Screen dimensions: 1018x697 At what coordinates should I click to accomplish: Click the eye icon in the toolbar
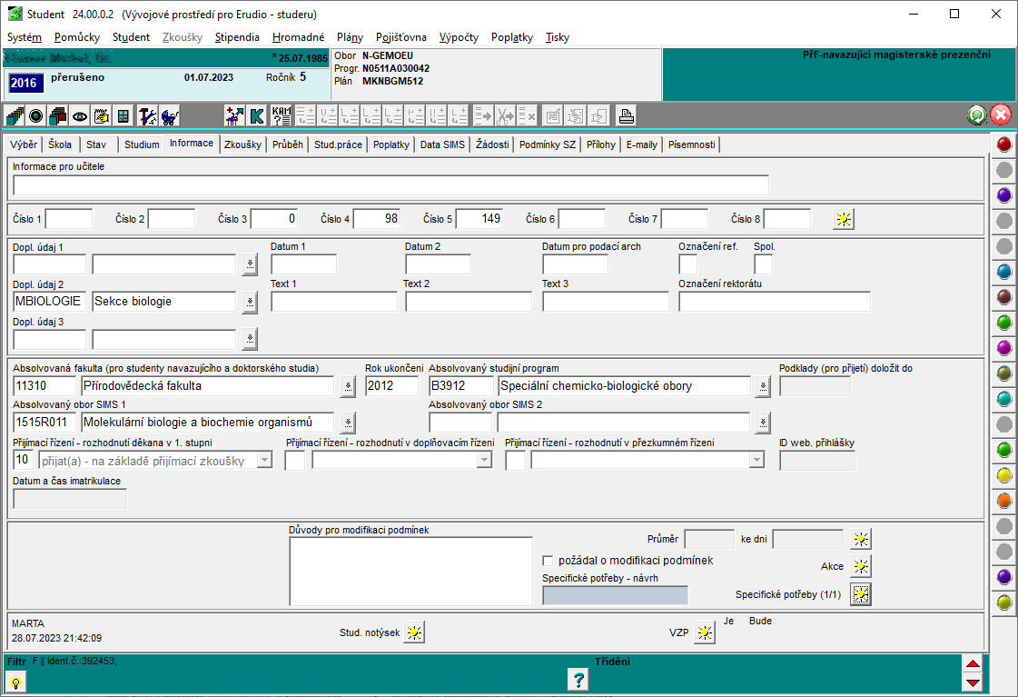click(80, 116)
